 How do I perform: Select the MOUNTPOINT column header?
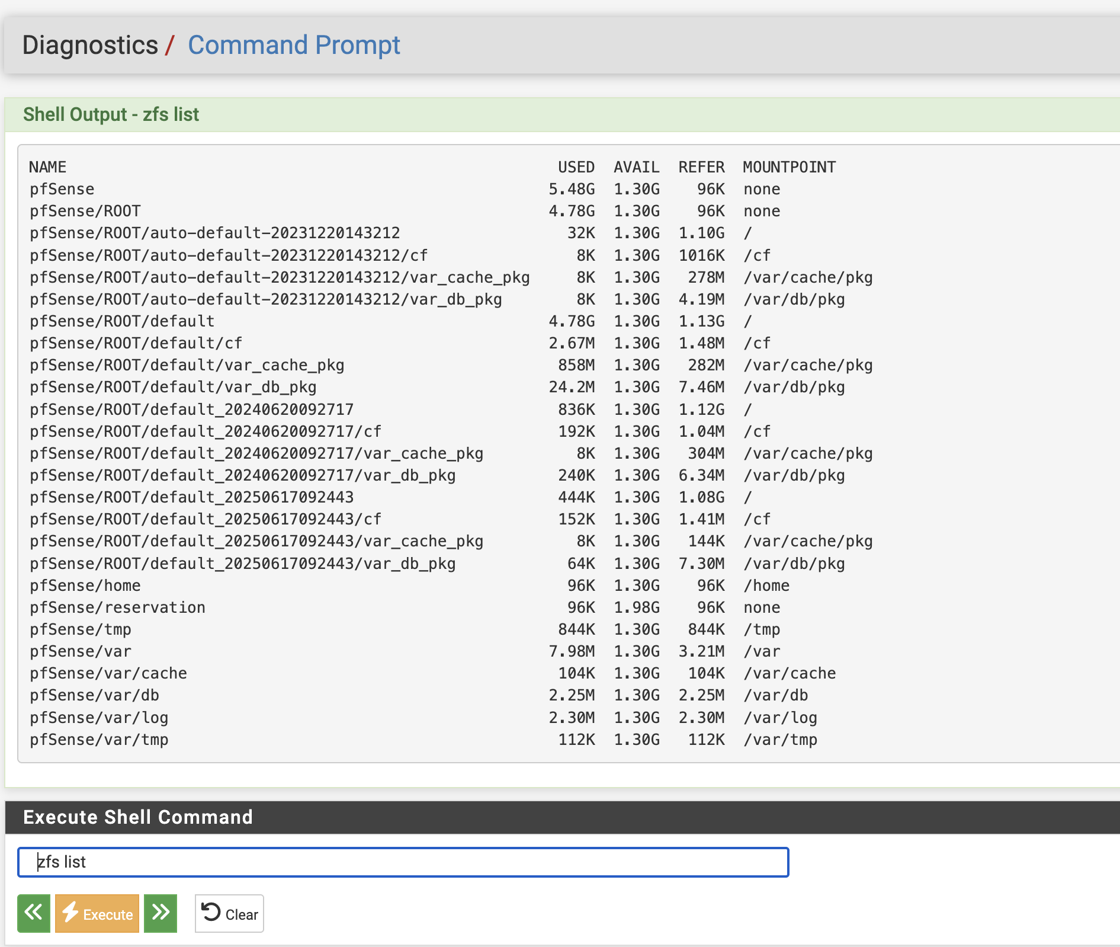[790, 167]
